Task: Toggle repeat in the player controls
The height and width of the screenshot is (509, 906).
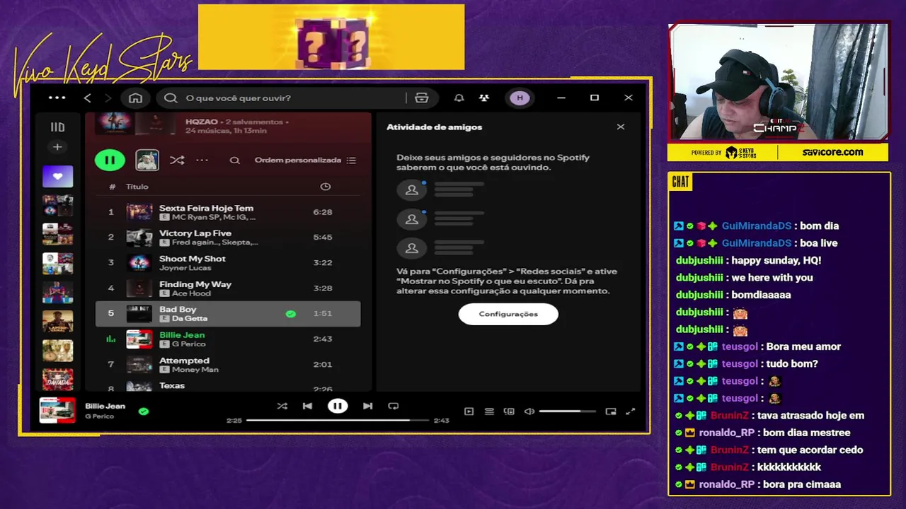Action: tap(394, 406)
